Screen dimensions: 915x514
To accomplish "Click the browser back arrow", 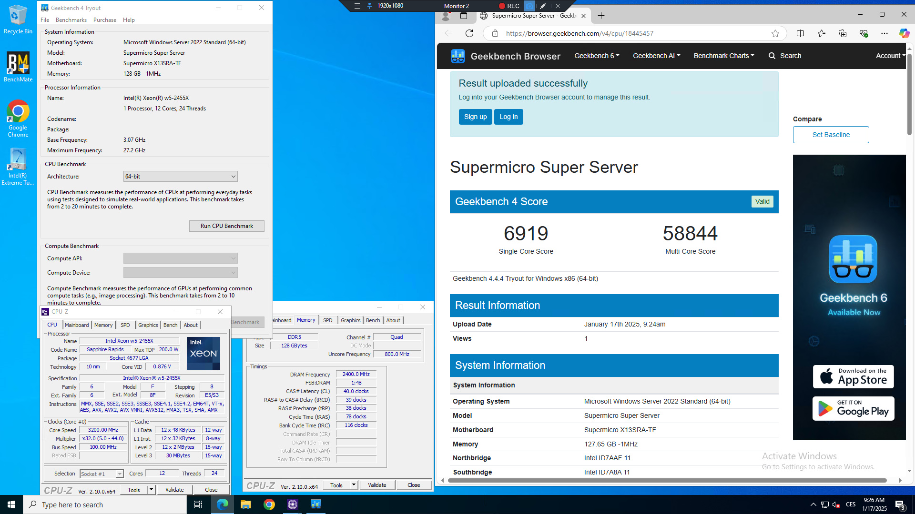I will pos(448,33).
